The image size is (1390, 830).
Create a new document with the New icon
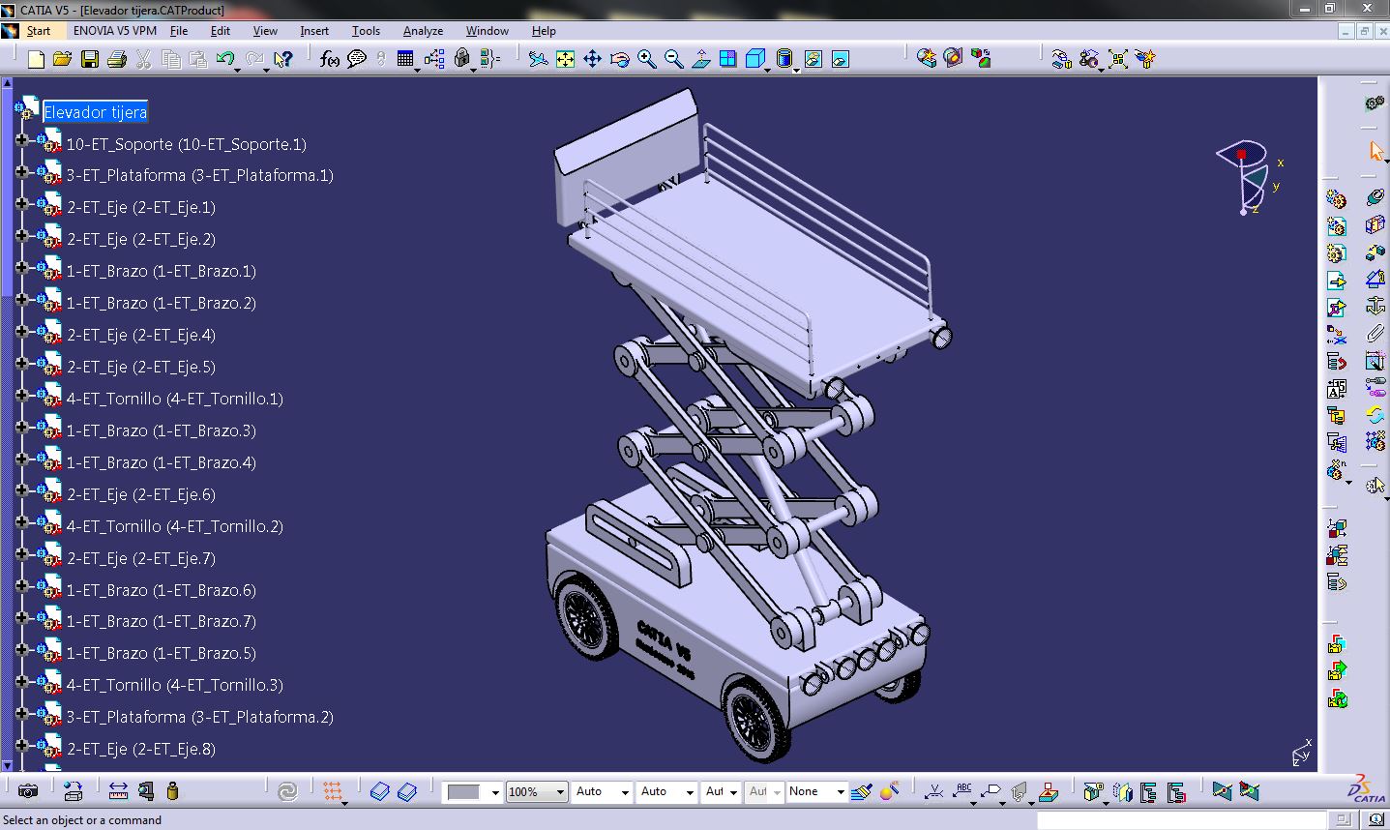point(36,60)
